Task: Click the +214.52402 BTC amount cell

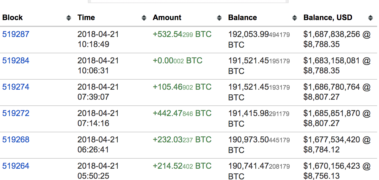Action: click(x=182, y=166)
